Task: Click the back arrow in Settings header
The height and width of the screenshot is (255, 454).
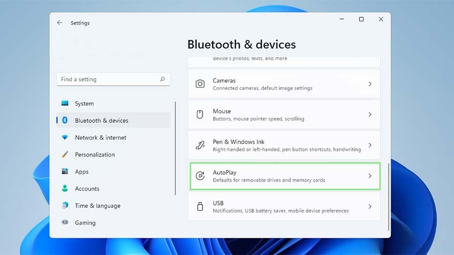Action: (x=60, y=22)
